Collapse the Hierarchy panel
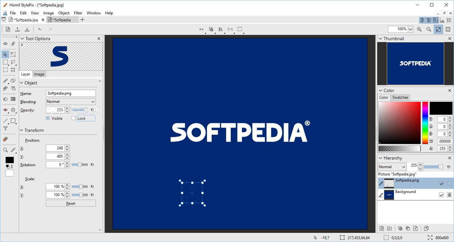 (380, 158)
